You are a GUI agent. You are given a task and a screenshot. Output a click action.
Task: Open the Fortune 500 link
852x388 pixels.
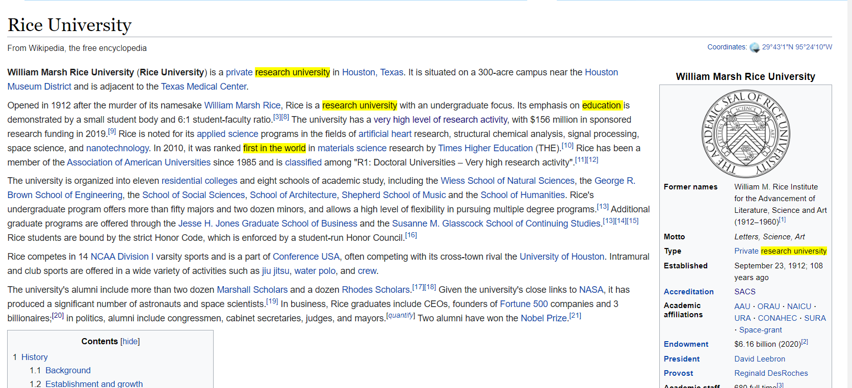(524, 304)
